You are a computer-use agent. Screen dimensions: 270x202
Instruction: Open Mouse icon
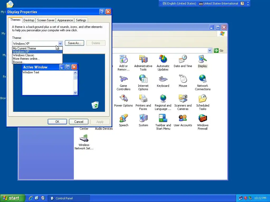point(183,81)
